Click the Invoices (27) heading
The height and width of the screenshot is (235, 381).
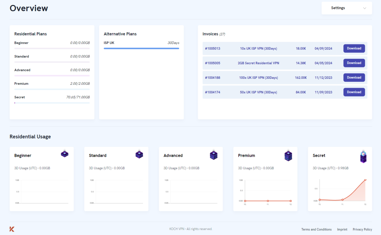tap(214, 34)
